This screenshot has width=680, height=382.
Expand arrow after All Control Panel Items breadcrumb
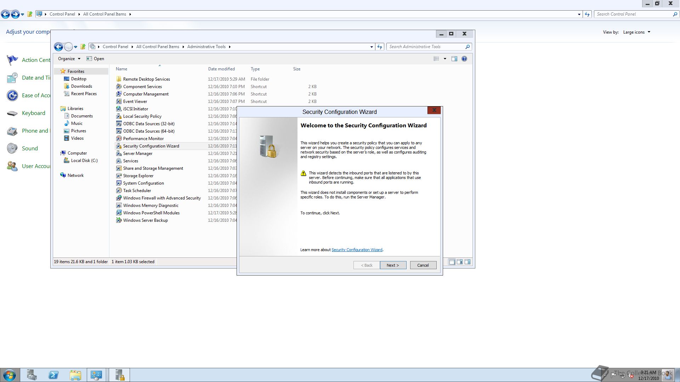coord(183,47)
